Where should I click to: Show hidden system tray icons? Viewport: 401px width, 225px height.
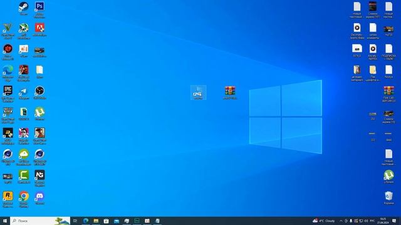coord(341,221)
